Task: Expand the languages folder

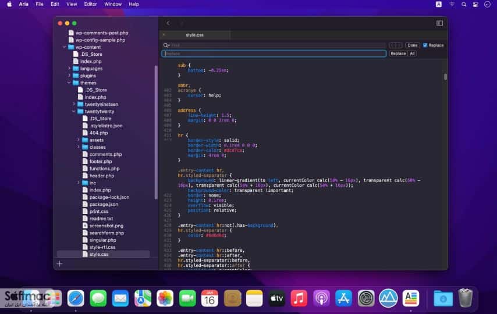Action: (x=69, y=69)
